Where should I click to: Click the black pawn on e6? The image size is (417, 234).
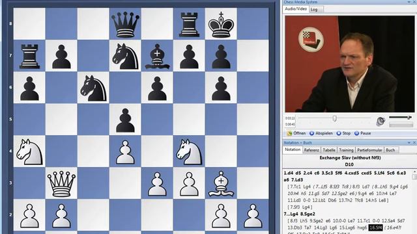157,88
